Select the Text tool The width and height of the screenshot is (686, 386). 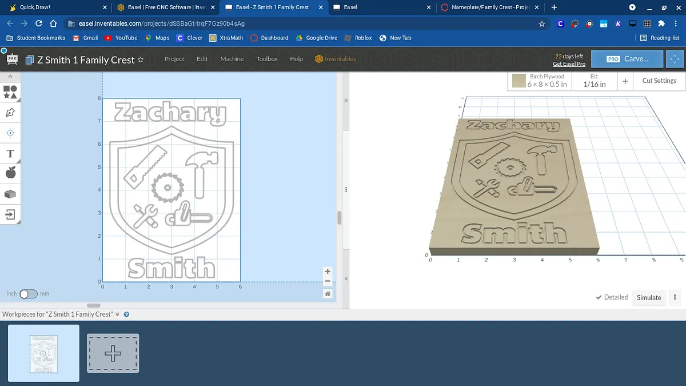coord(10,153)
